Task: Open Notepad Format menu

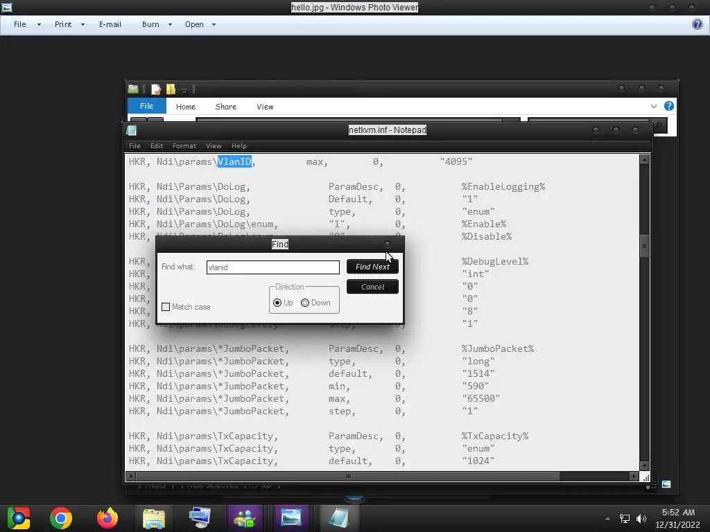Action: (x=184, y=145)
